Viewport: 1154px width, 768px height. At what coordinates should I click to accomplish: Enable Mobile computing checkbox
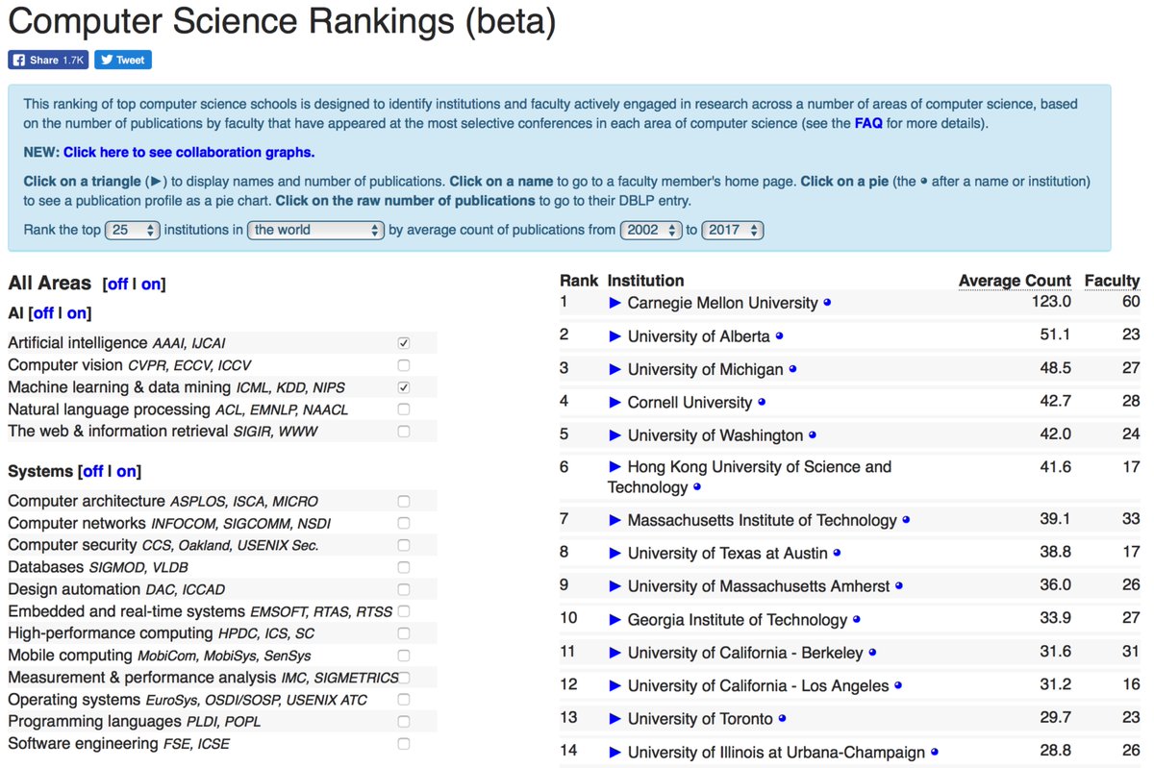point(404,656)
